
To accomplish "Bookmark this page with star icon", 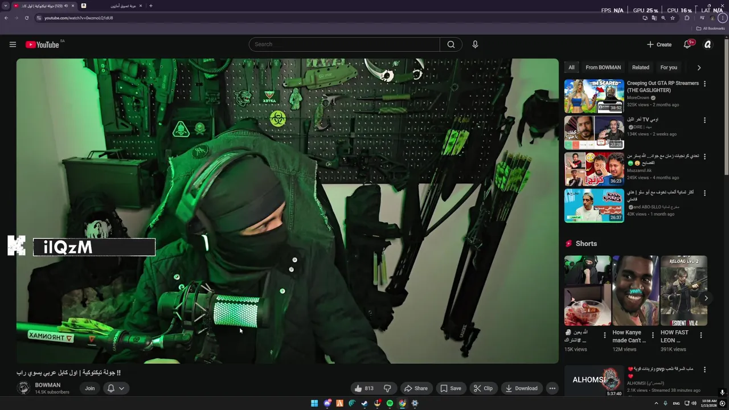I will click(673, 18).
